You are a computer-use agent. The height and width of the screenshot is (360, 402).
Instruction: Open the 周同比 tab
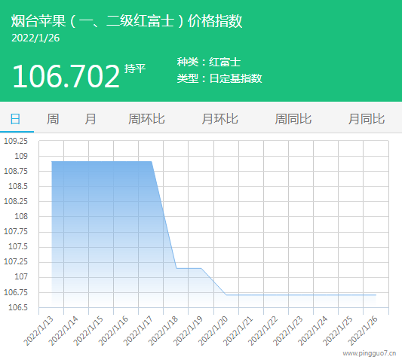pos(293,119)
